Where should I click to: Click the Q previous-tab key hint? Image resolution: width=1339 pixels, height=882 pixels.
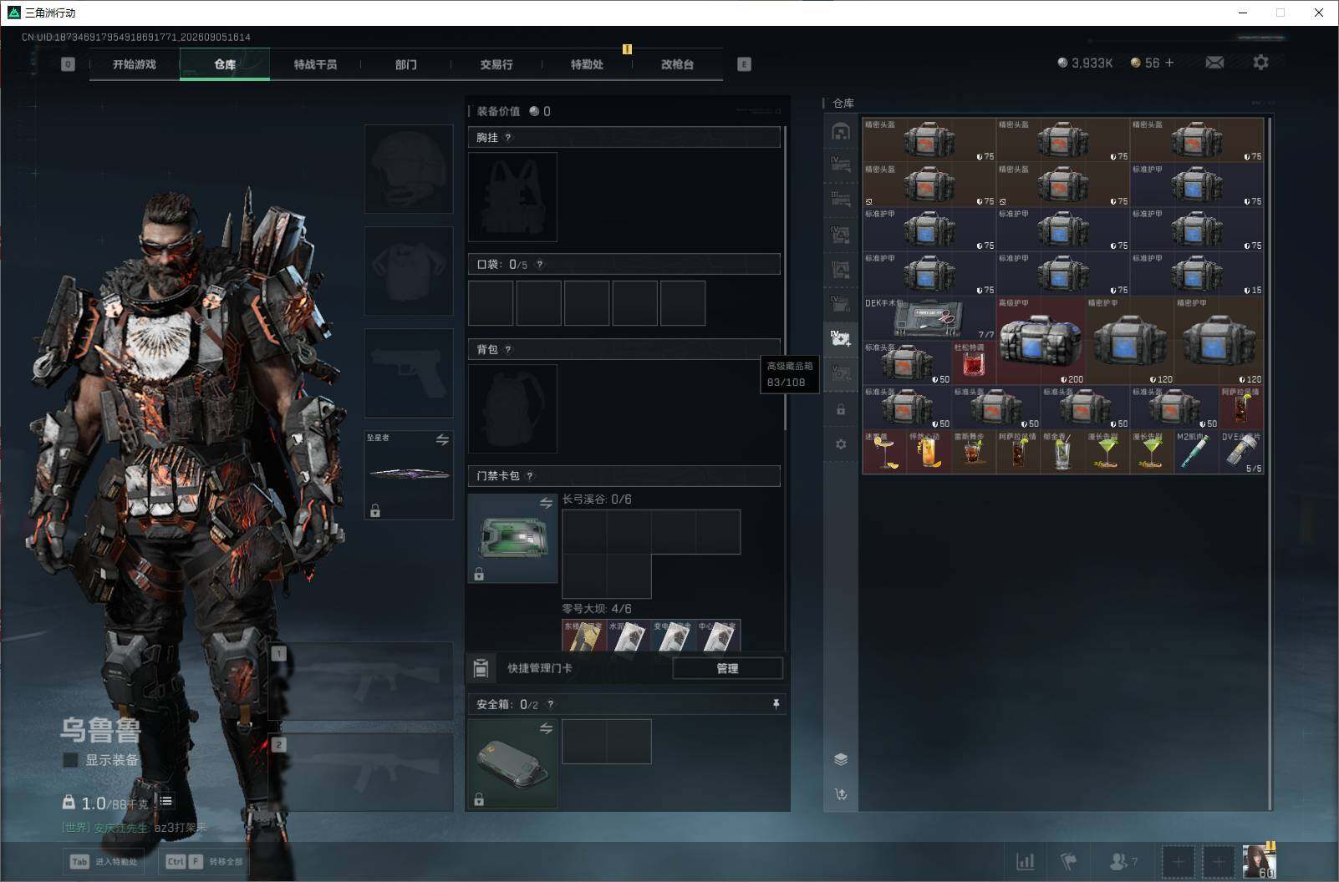68,64
